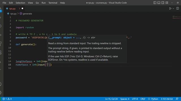Run the Python file with play button
Viewport: 181px width, 101px height.
(x=170, y=8)
